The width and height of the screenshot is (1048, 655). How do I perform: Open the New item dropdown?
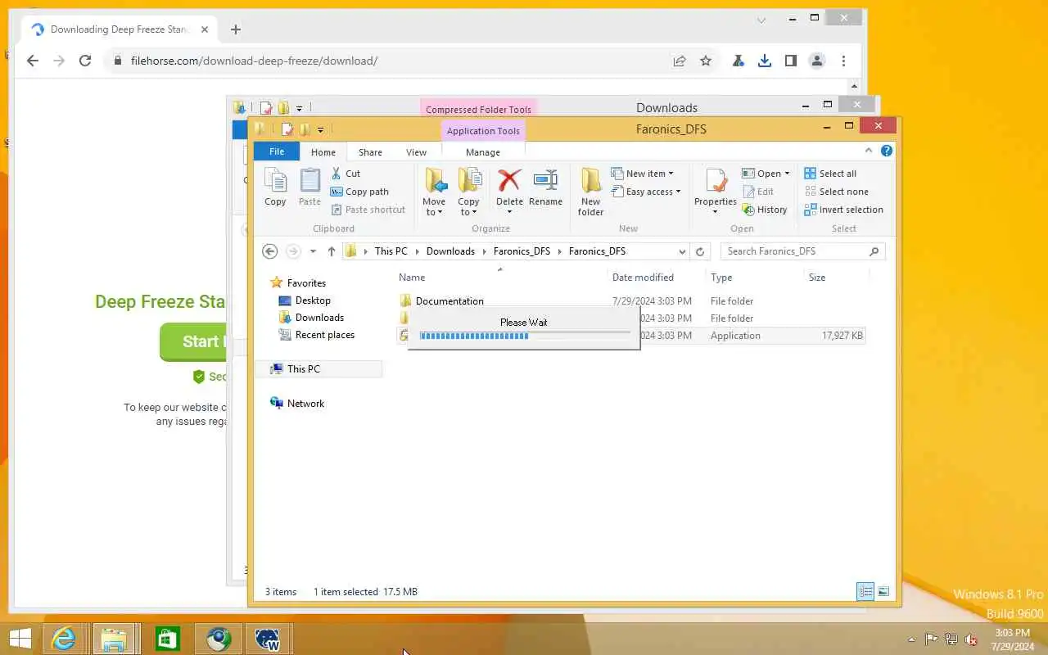click(x=643, y=174)
